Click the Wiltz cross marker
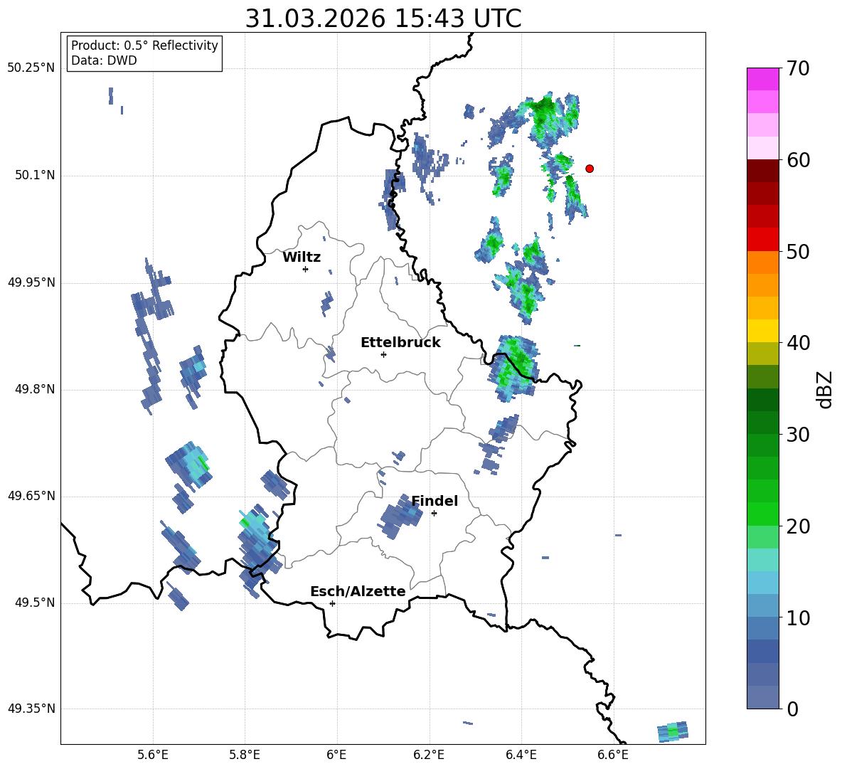The image size is (842, 769). pos(306,269)
